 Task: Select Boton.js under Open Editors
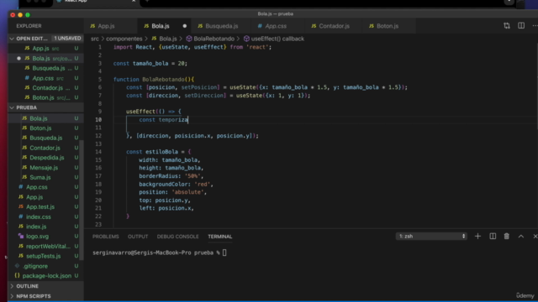point(45,97)
